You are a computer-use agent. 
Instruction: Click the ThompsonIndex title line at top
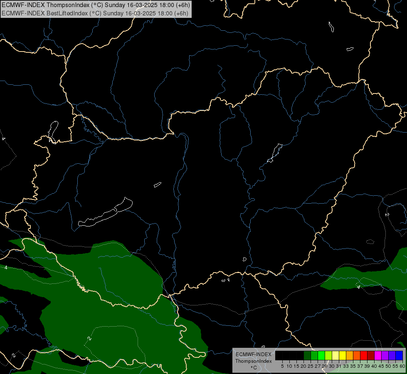click(96, 5)
